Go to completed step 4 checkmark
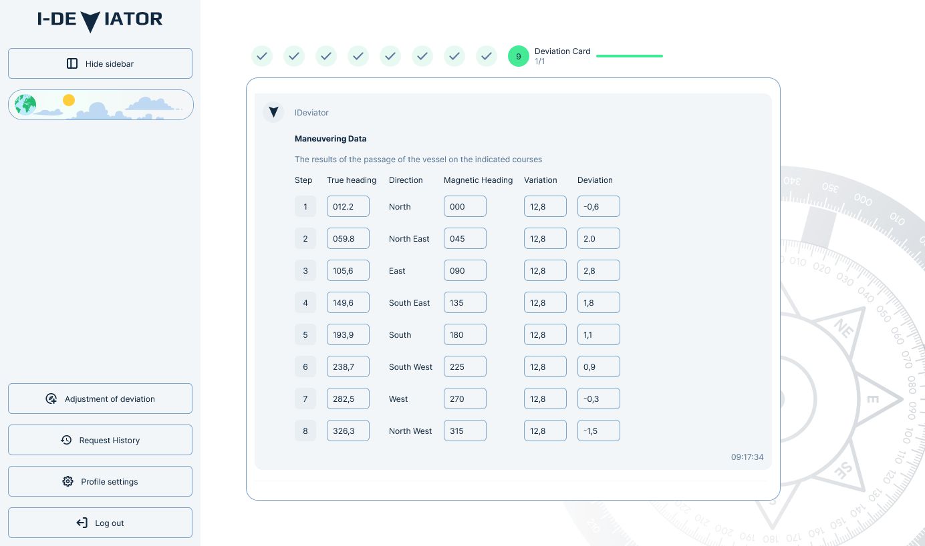This screenshot has height=546, width=925. click(358, 56)
